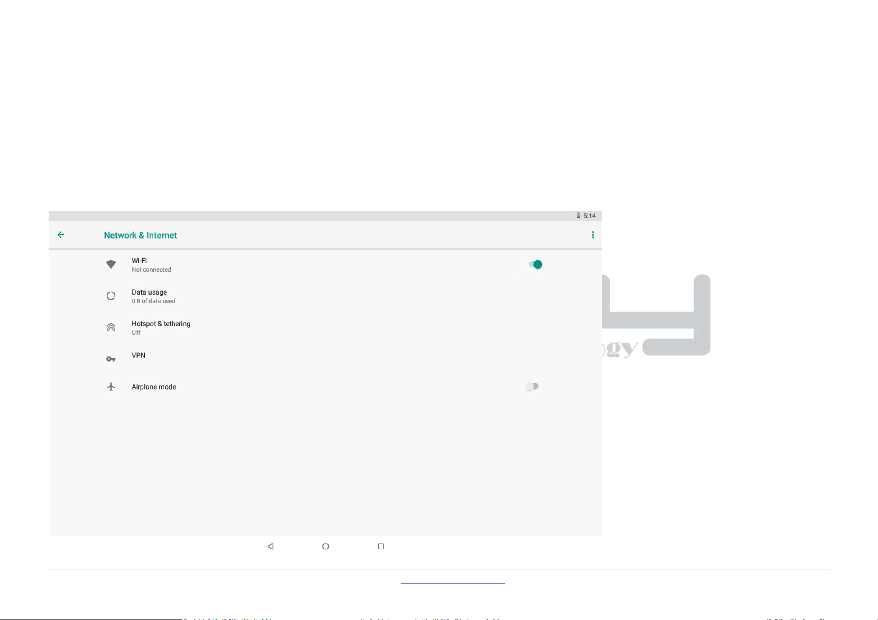Open the VPN settings entry
This screenshot has width=878, height=620.
pyautogui.click(x=325, y=359)
